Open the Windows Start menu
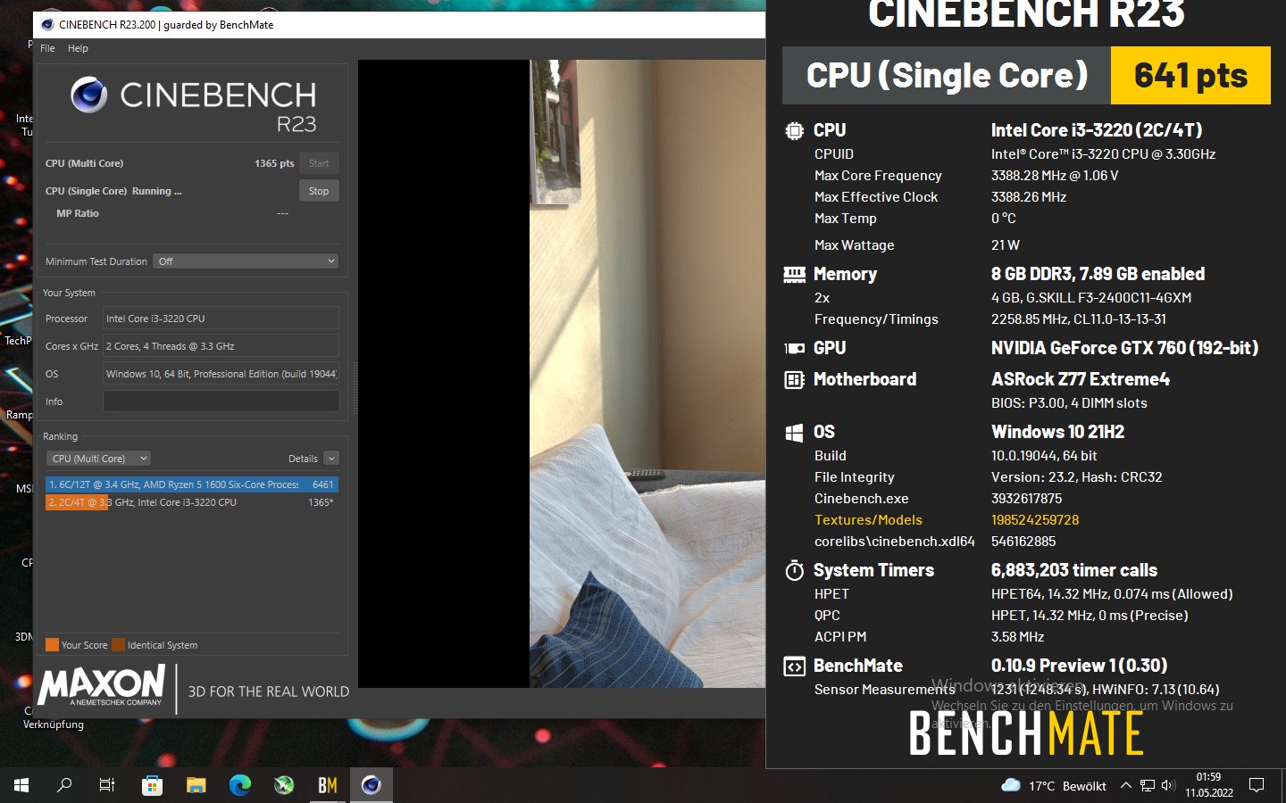The height and width of the screenshot is (803, 1286). pos(21,785)
